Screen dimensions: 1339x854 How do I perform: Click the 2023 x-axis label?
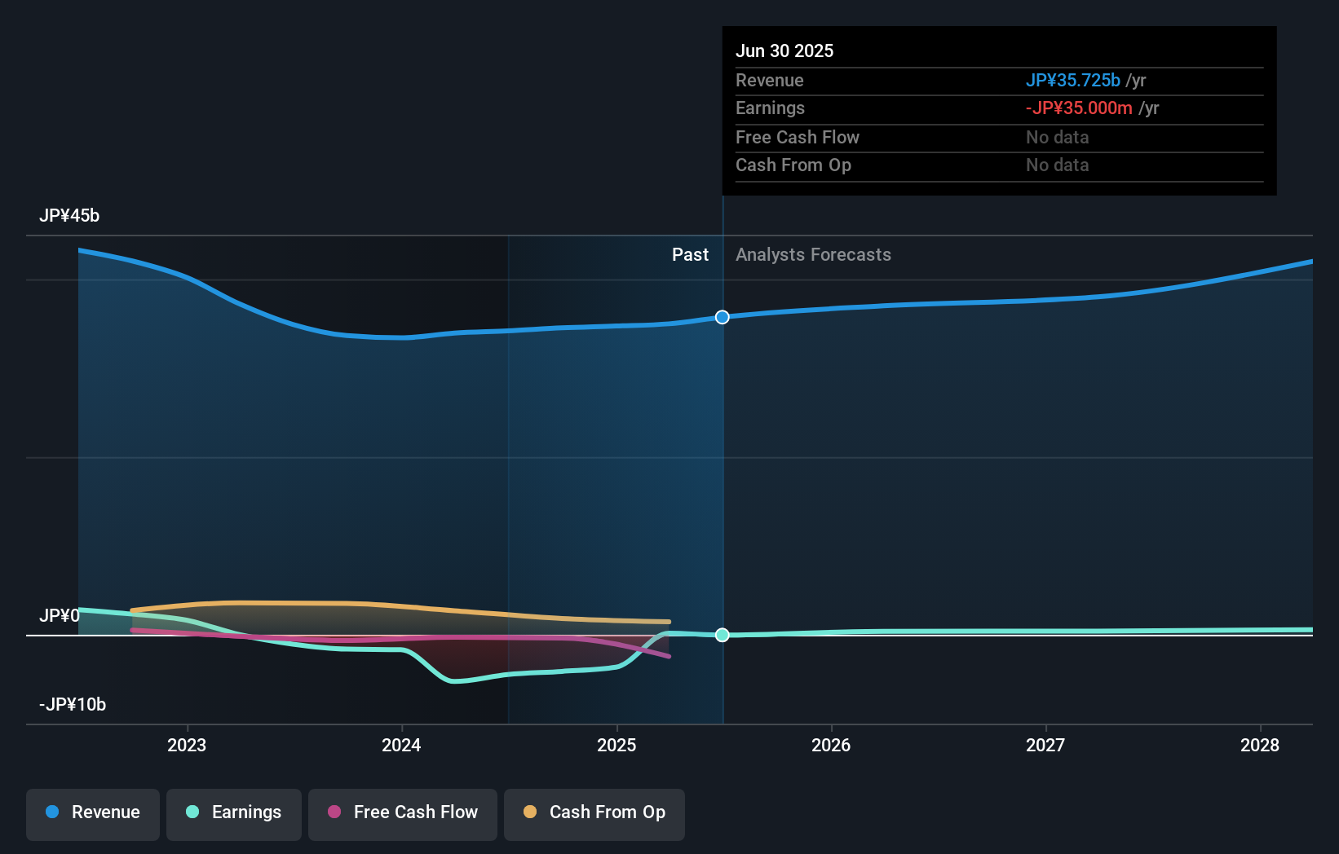(187, 745)
